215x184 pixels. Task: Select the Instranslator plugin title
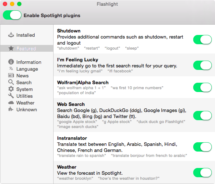point(72,138)
